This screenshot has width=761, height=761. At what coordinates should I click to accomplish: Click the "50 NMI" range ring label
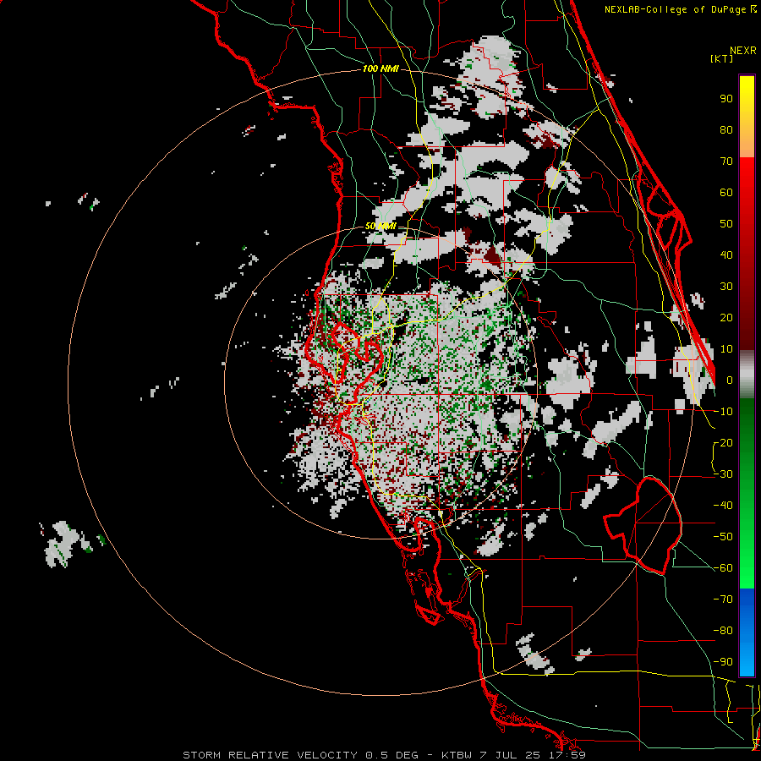380,226
